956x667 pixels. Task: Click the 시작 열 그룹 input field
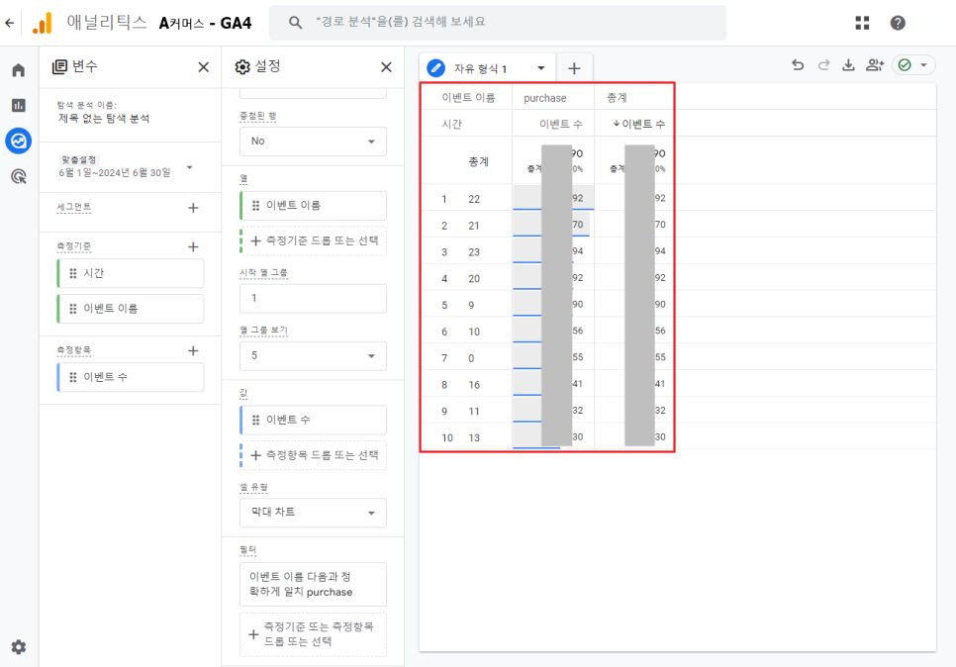click(313, 298)
